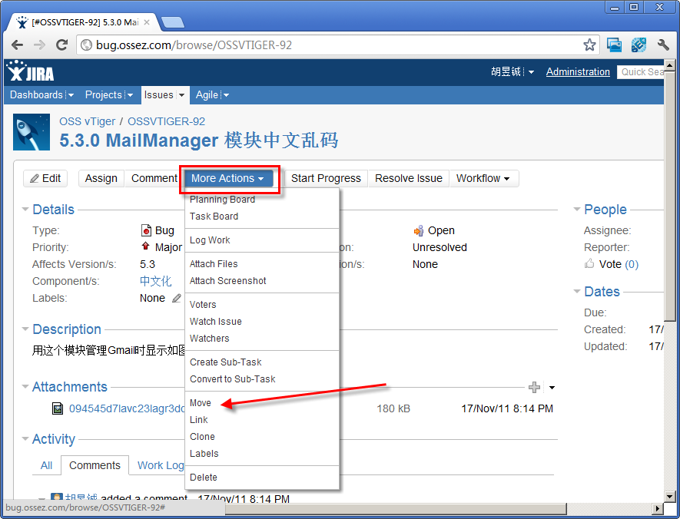
Task: Click the Comment button
Action: coord(153,178)
